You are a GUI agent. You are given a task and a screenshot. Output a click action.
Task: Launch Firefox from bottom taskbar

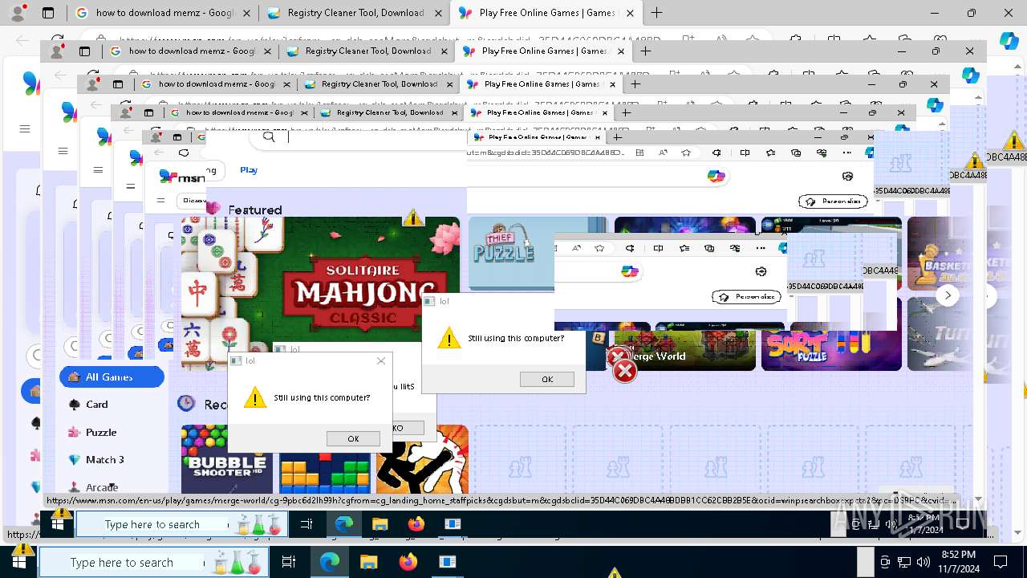click(408, 562)
